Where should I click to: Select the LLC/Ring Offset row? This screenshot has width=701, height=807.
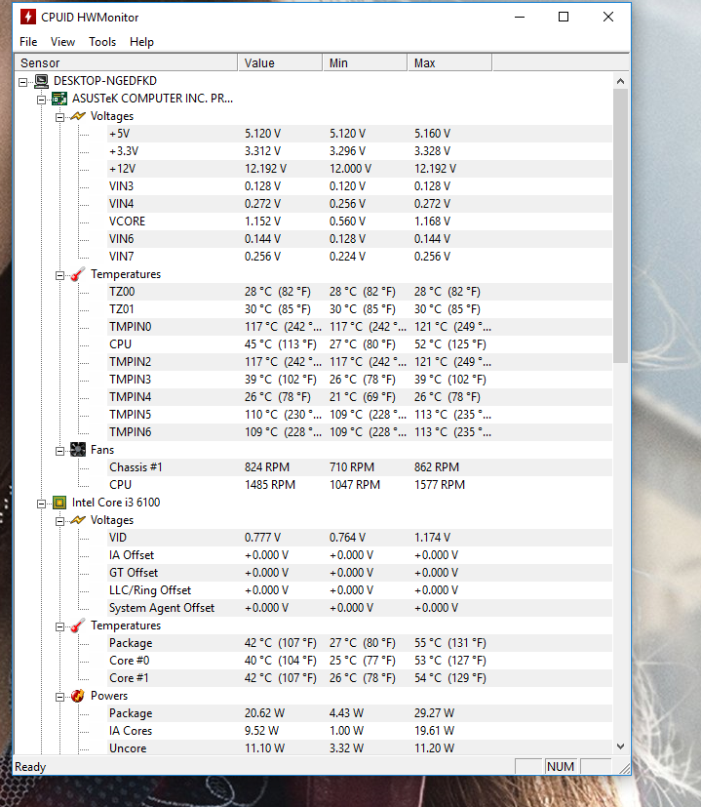(x=360, y=589)
